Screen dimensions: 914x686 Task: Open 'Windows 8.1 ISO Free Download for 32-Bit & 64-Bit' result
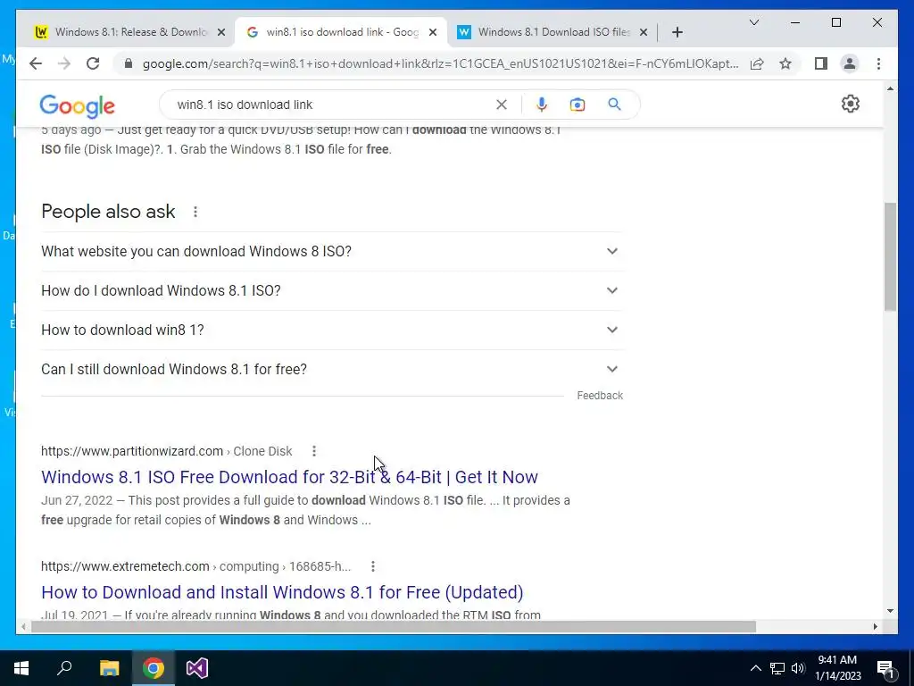[289, 477]
